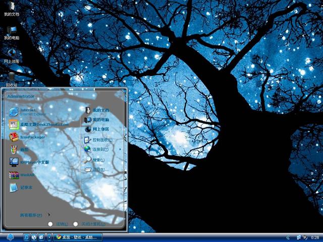Switch to 桌面 - 壁纸 - 桌酷 taskbar window
The height and width of the screenshot is (242, 323).
78,237
